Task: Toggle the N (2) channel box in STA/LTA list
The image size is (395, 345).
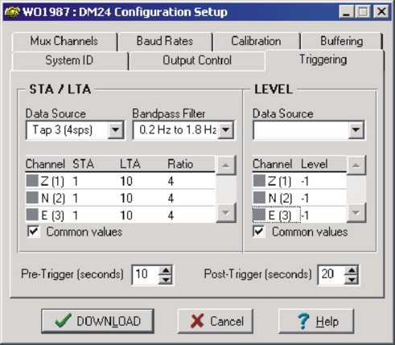Action: click(32, 198)
